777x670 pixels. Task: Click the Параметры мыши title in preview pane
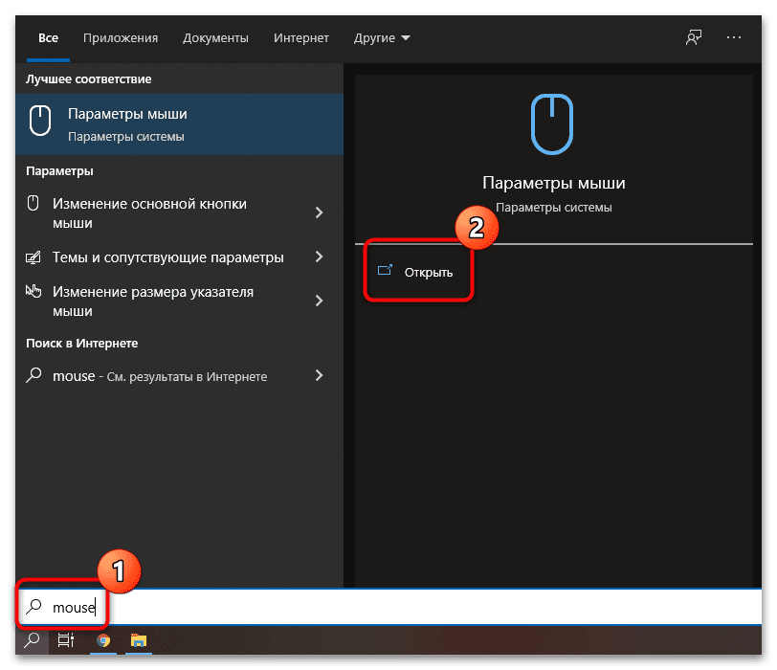click(x=553, y=183)
